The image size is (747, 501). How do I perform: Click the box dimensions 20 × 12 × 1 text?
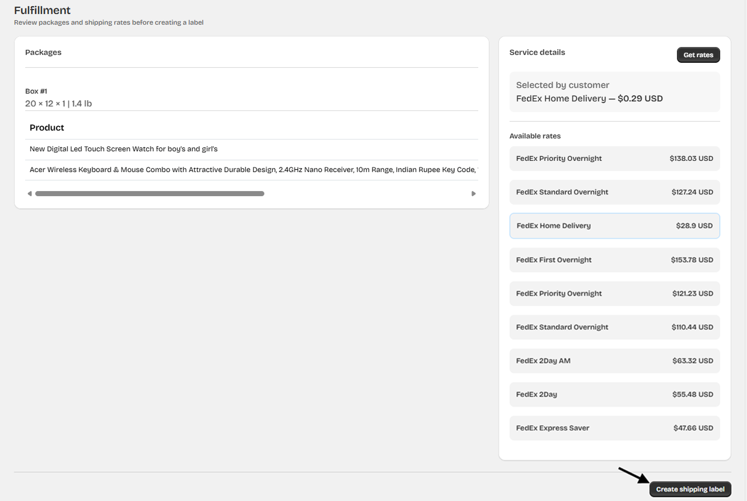click(46, 104)
